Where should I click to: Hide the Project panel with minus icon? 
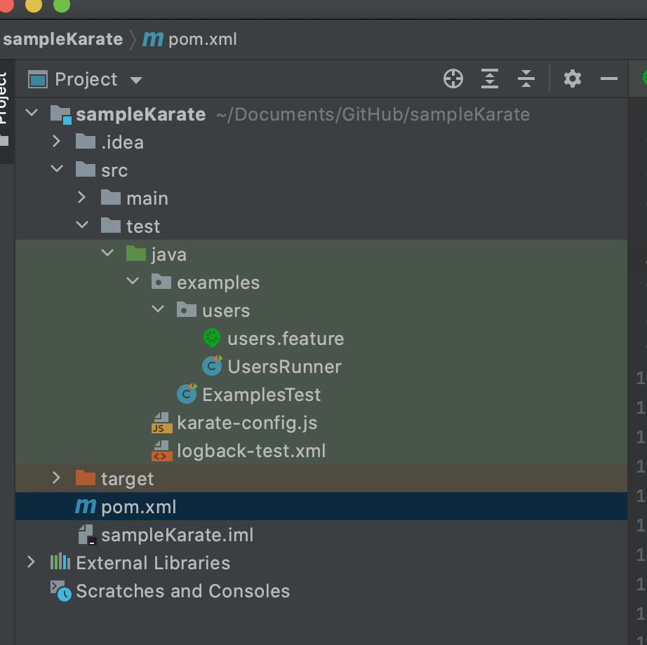coord(608,79)
